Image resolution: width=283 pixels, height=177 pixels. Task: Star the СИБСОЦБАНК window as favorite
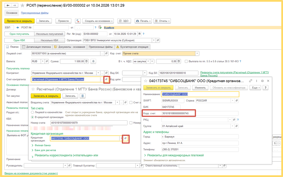click(x=146, y=81)
